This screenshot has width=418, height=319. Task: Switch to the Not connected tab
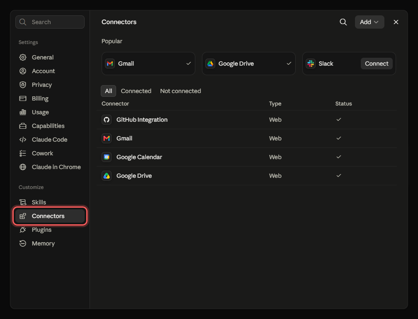point(180,91)
